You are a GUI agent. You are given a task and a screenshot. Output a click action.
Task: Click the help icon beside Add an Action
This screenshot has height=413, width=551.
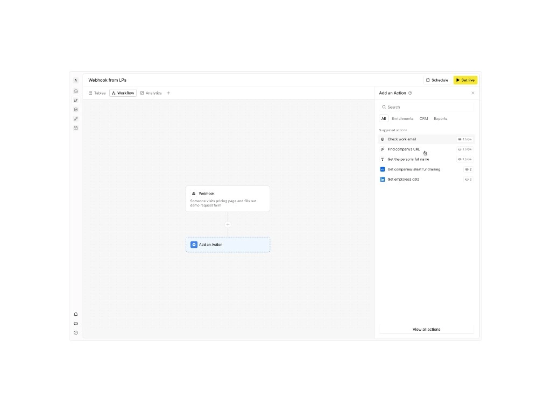410,93
